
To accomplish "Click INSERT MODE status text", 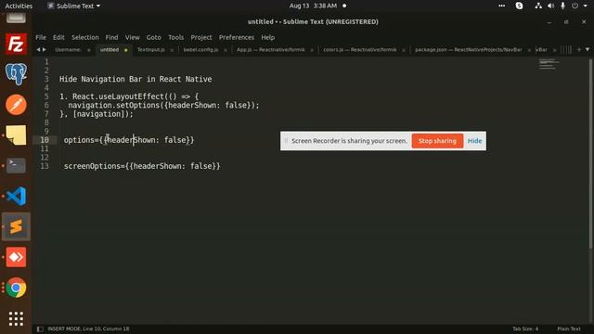I will [88, 328].
